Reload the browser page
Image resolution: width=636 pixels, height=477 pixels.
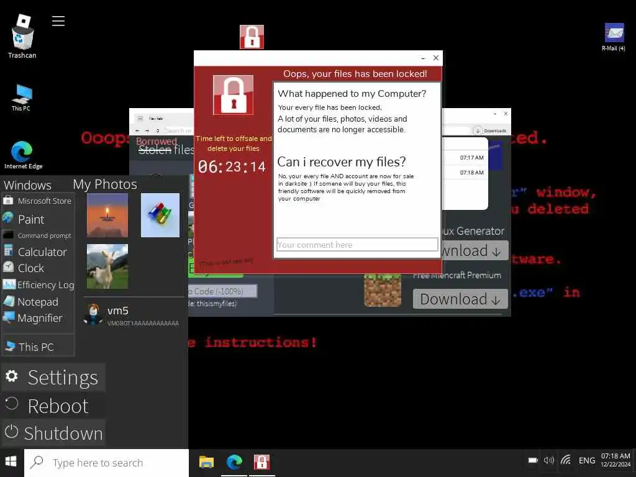pyautogui.click(x=157, y=130)
